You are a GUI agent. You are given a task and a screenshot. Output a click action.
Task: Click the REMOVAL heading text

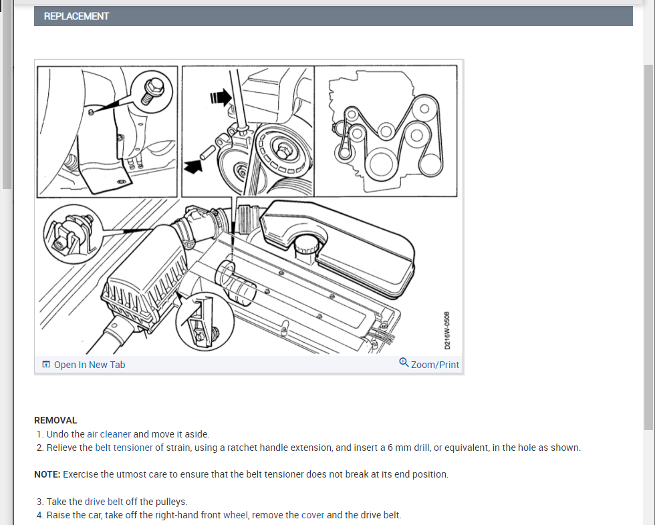click(x=55, y=420)
